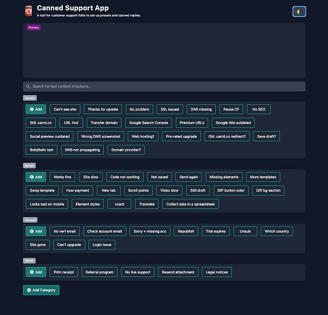The height and width of the screenshot is (315, 328).
Task: Choose the URL fwd reply
Action: click(x=71, y=122)
